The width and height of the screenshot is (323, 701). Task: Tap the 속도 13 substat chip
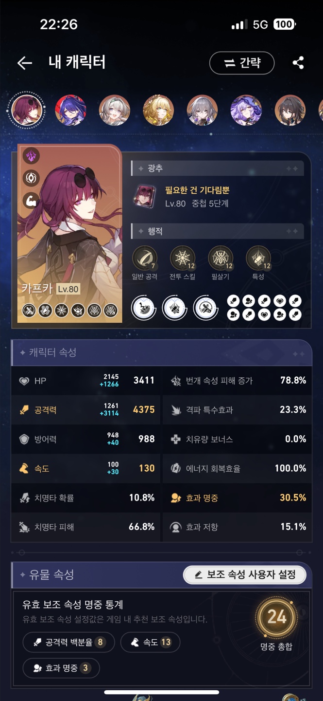click(150, 642)
